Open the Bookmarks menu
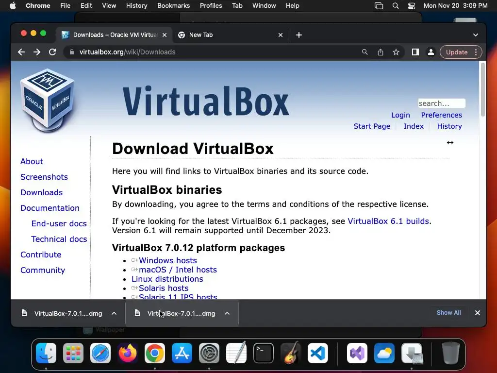Viewport: 497px width, 373px height. tap(173, 6)
